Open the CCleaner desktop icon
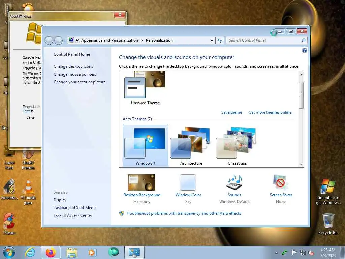Image resolution: width=345 pixels, height=259 pixels. (9, 224)
